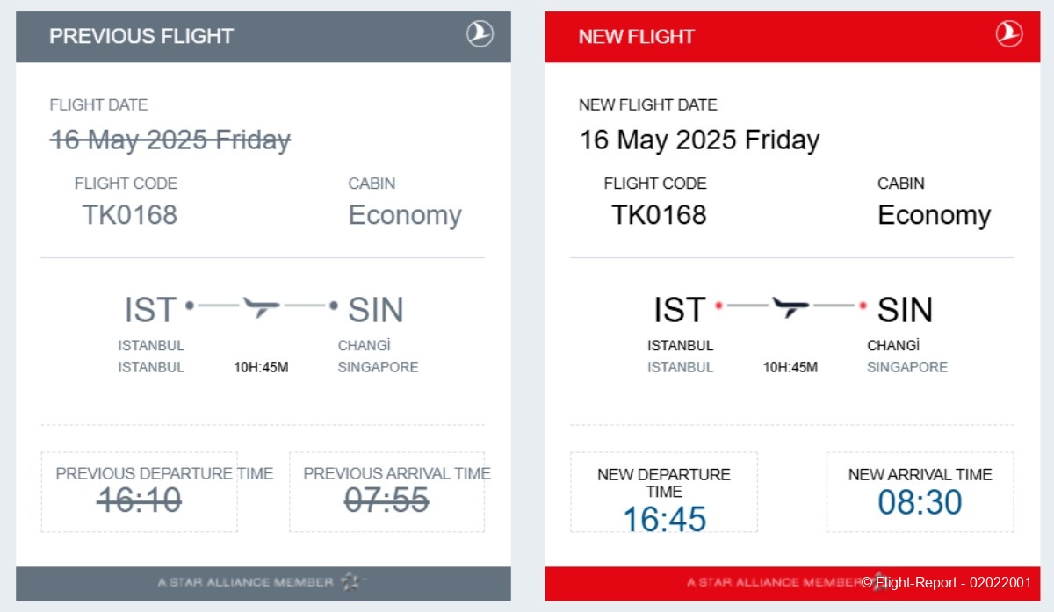Click the 10H:45M duration in Previous Flight

click(261, 367)
